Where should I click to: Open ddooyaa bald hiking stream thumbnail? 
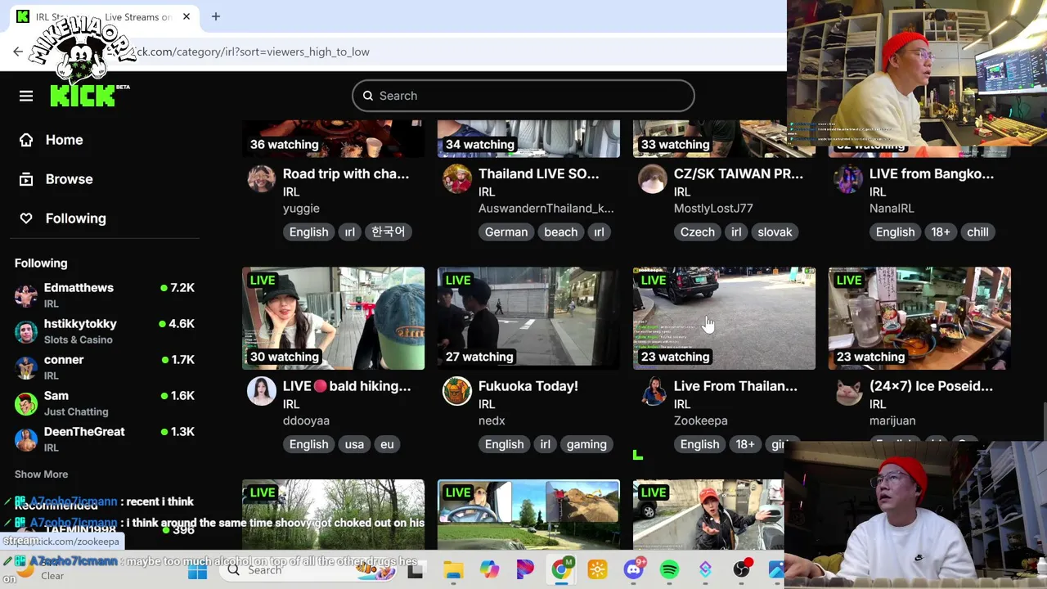[333, 318]
